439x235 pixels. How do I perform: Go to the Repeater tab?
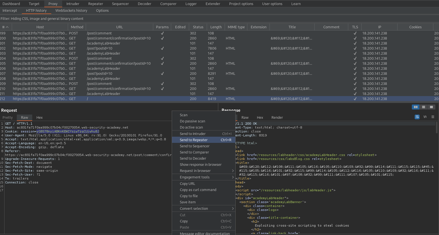[96, 4]
